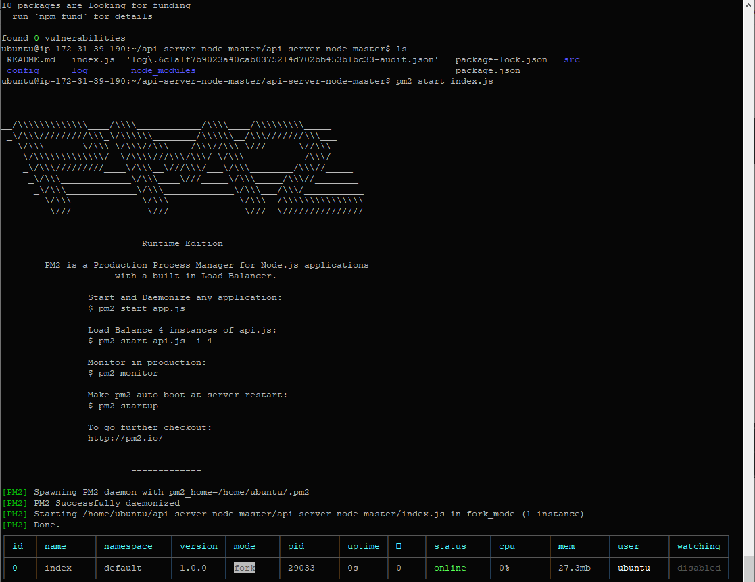
Task: Click the 'PM2 Successfully daemonized' line
Action: pyautogui.click(x=91, y=503)
